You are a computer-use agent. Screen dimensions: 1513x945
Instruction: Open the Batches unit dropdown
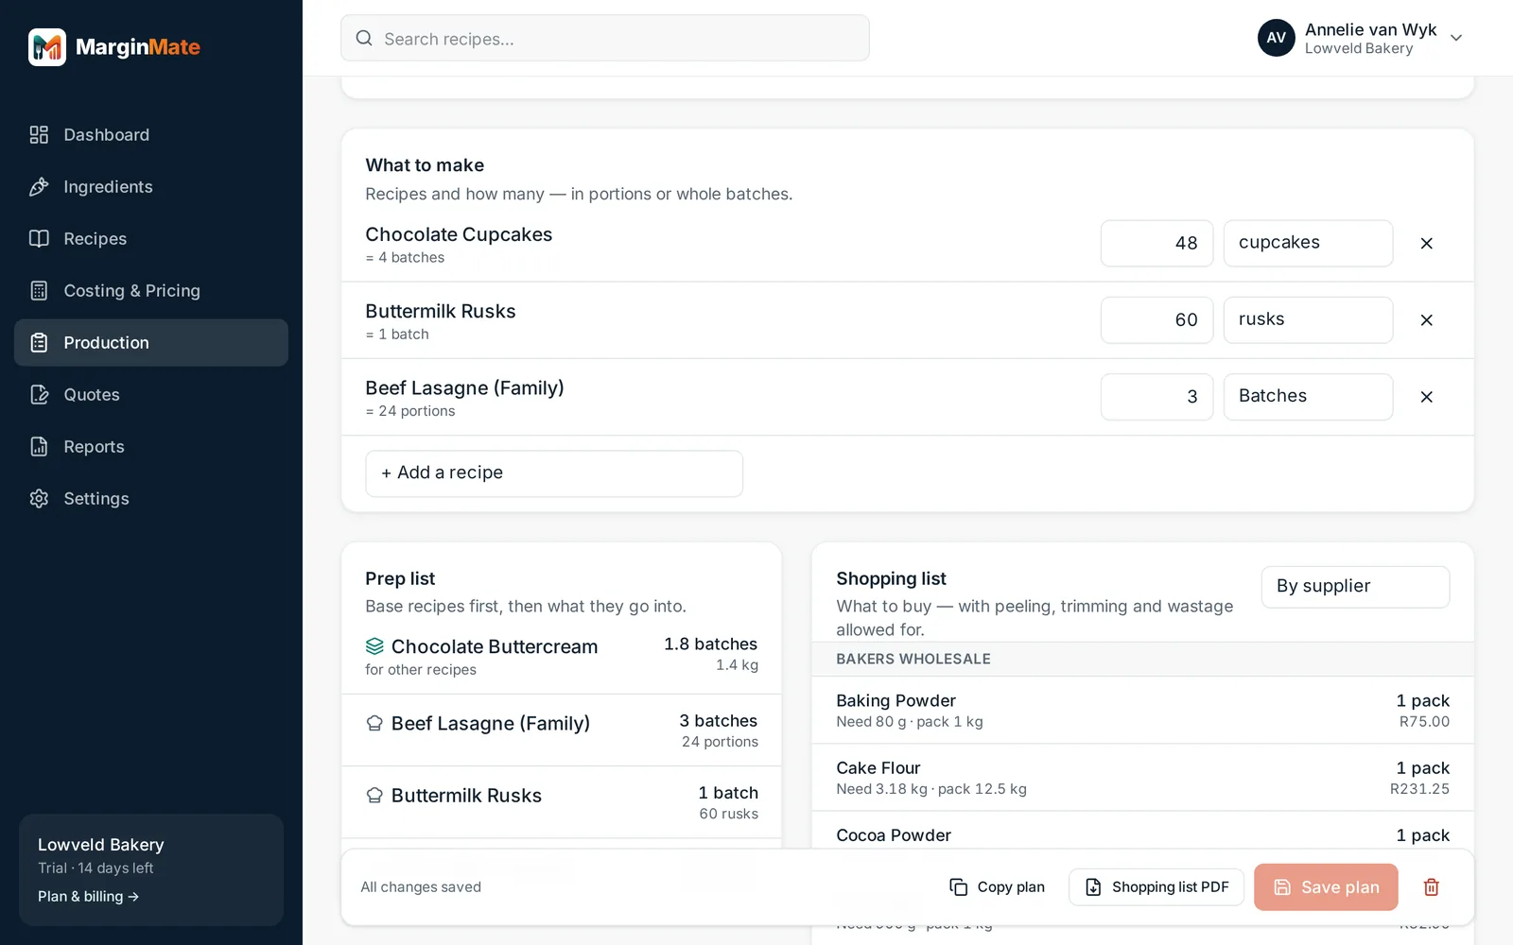point(1308,397)
